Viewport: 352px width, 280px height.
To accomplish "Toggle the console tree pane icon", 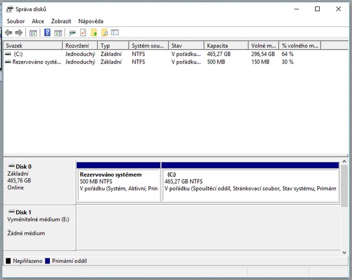I will tap(33, 33).
